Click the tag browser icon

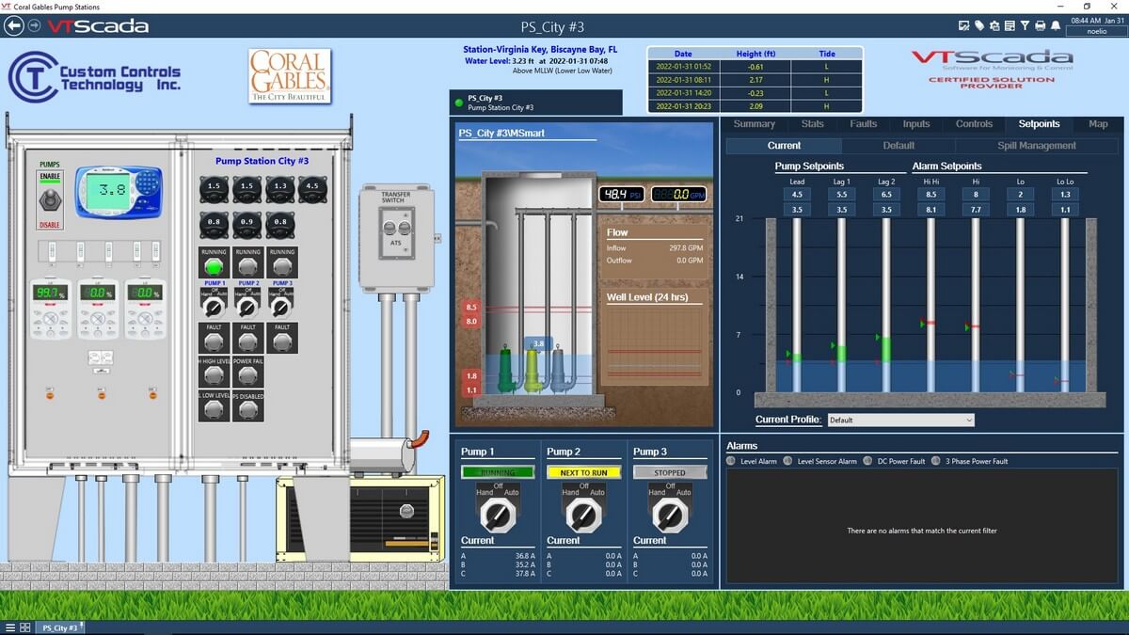click(978, 25)
